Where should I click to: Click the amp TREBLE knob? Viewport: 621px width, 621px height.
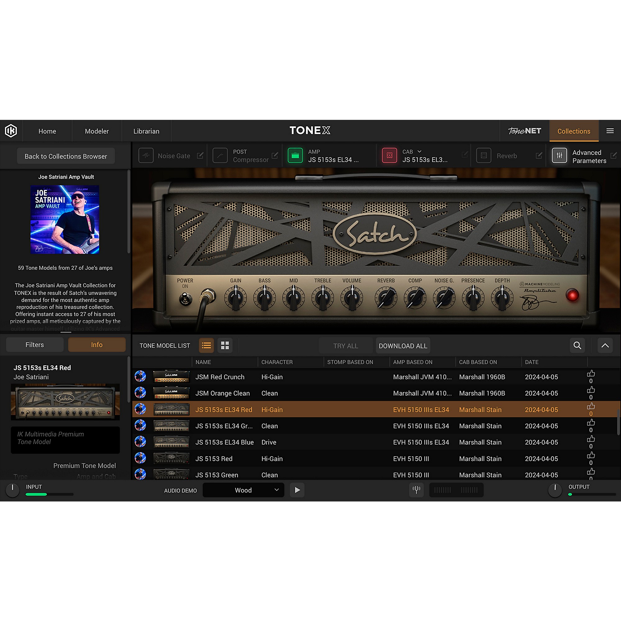point(323,297)
